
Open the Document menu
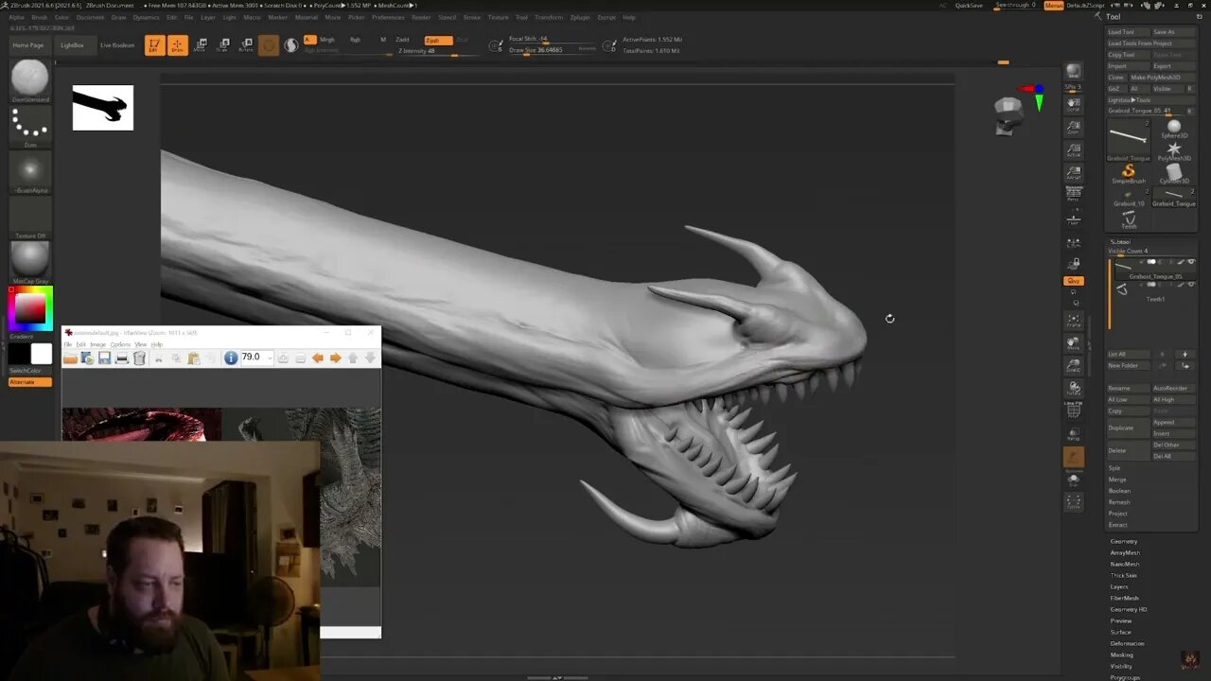point(90,17)
